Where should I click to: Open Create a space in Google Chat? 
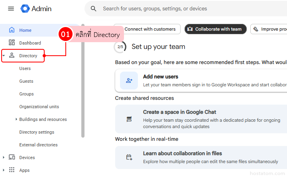click(201, 119)
